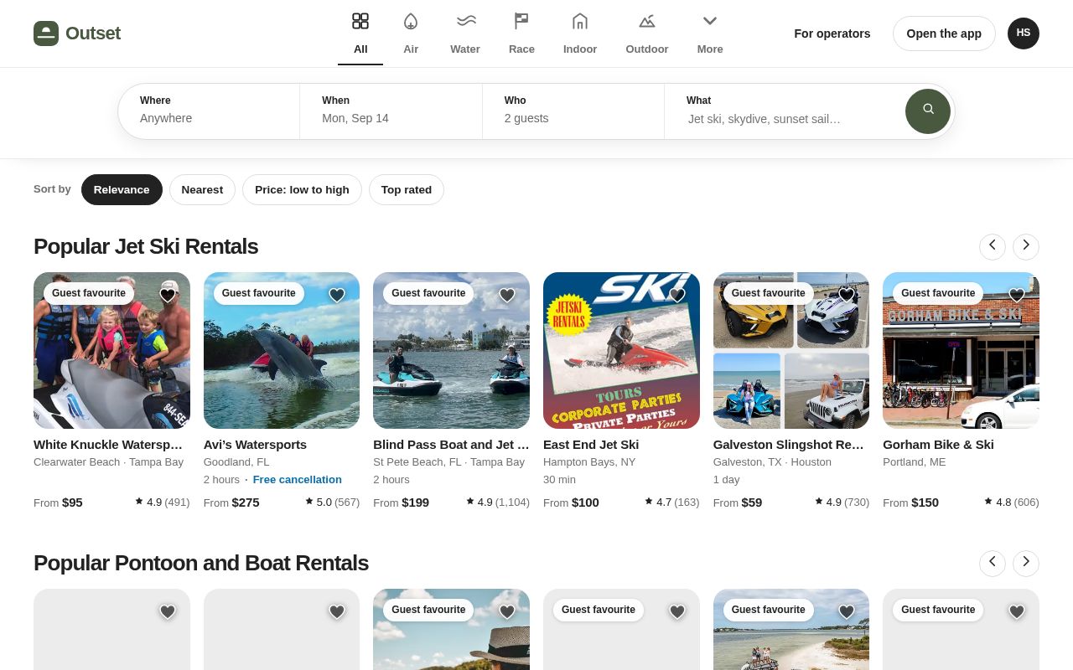Favorite fourth pontoon card heart icon

677,611
